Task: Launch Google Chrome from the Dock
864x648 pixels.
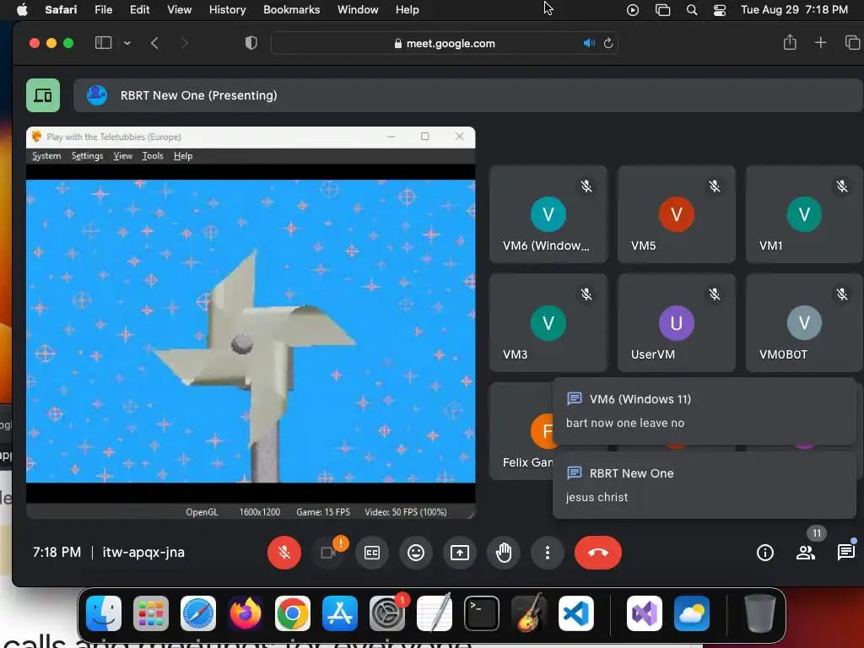Action: click(x=293, y=613)
